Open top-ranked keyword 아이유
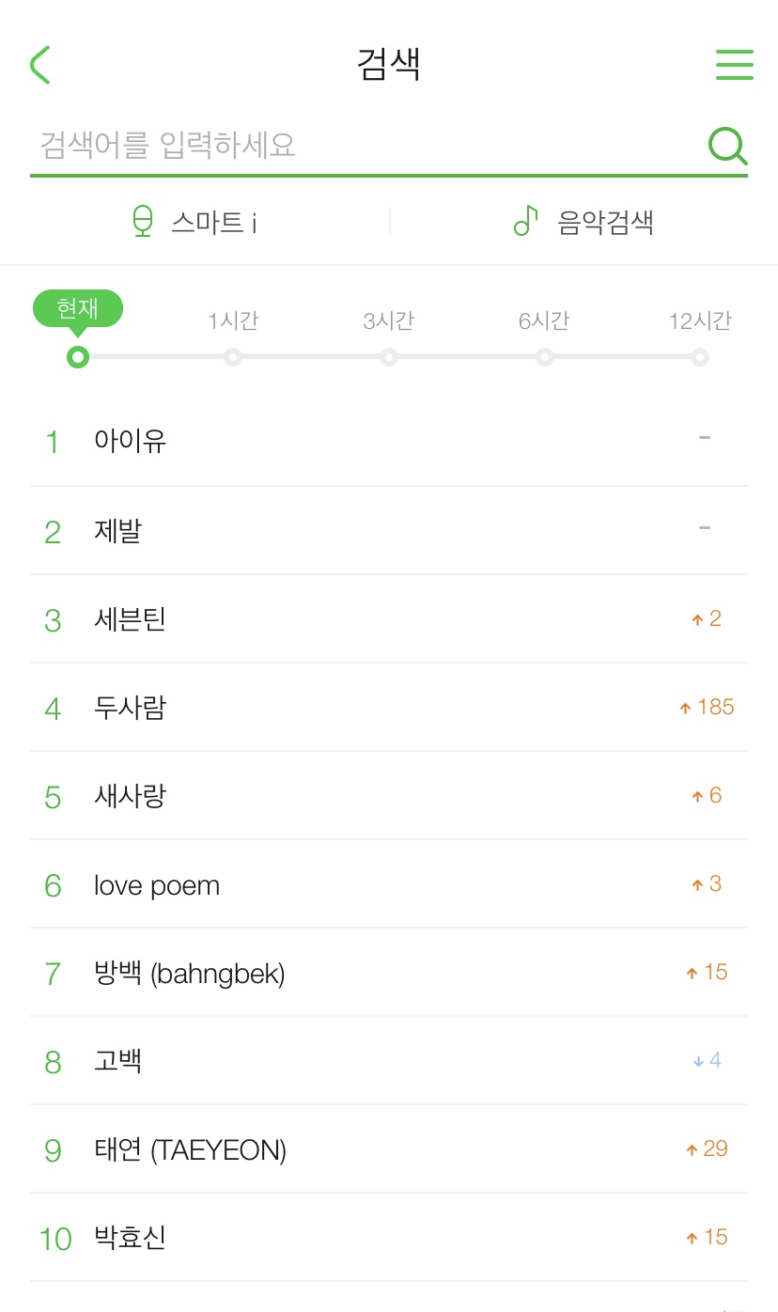 [x=131, y=441]
